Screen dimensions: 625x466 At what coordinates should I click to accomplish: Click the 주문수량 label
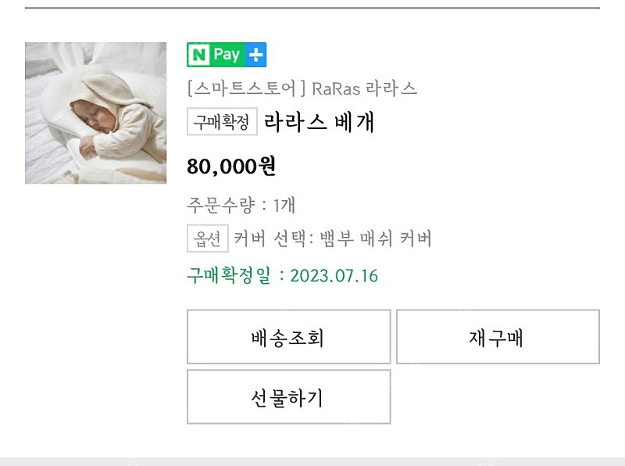tap(220, 206)
